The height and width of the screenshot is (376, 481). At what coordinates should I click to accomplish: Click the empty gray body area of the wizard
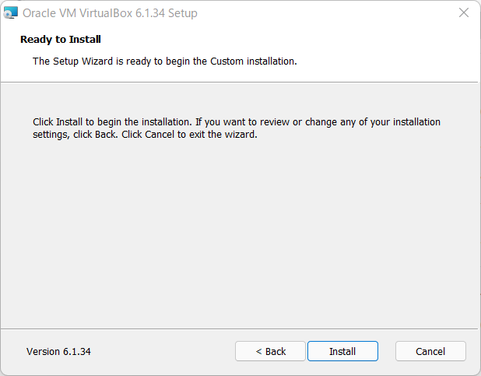(x=239, y=234)
